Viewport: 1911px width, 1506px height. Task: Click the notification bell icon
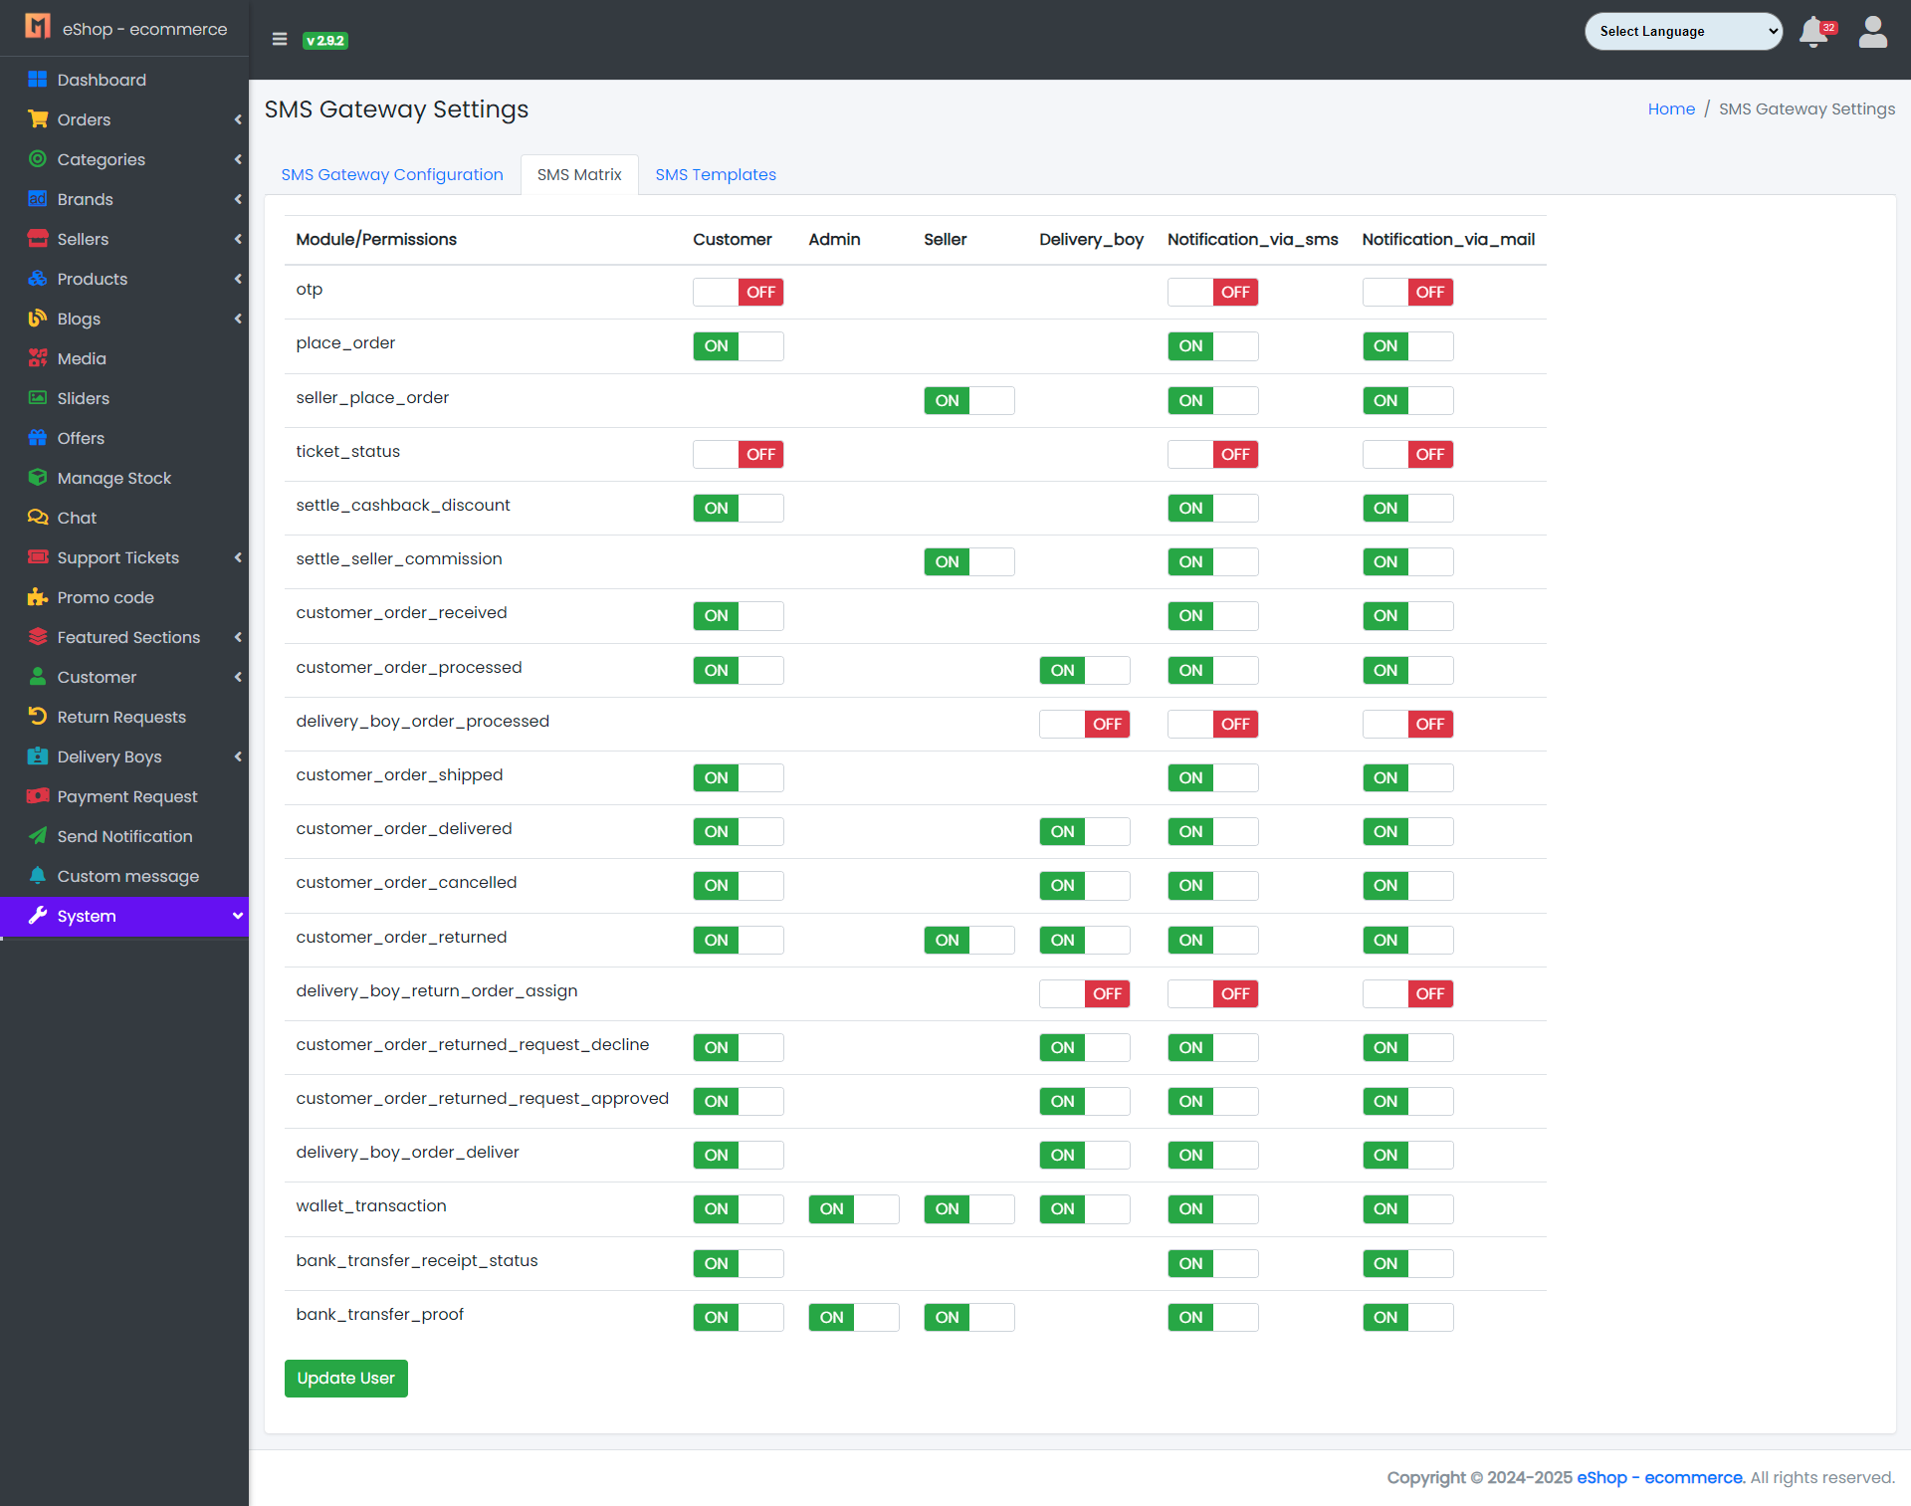1813,33
